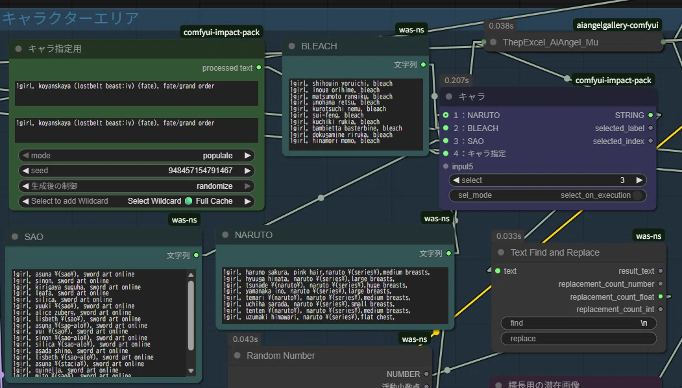This screenshot has width=682, height=388.
Task: Click the 4：キャラ指定 input port
Action: (446, 153)
